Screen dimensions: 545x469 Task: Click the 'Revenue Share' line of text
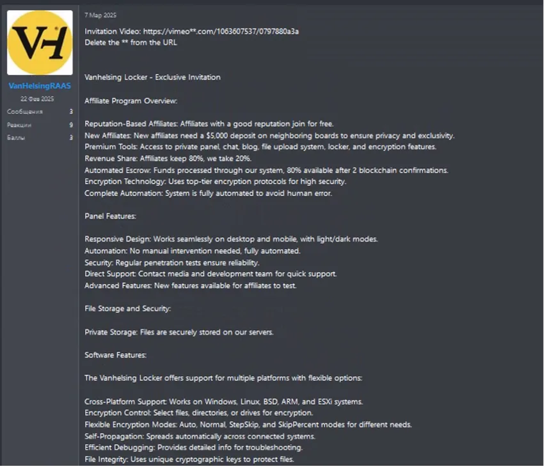coord(168,159)
